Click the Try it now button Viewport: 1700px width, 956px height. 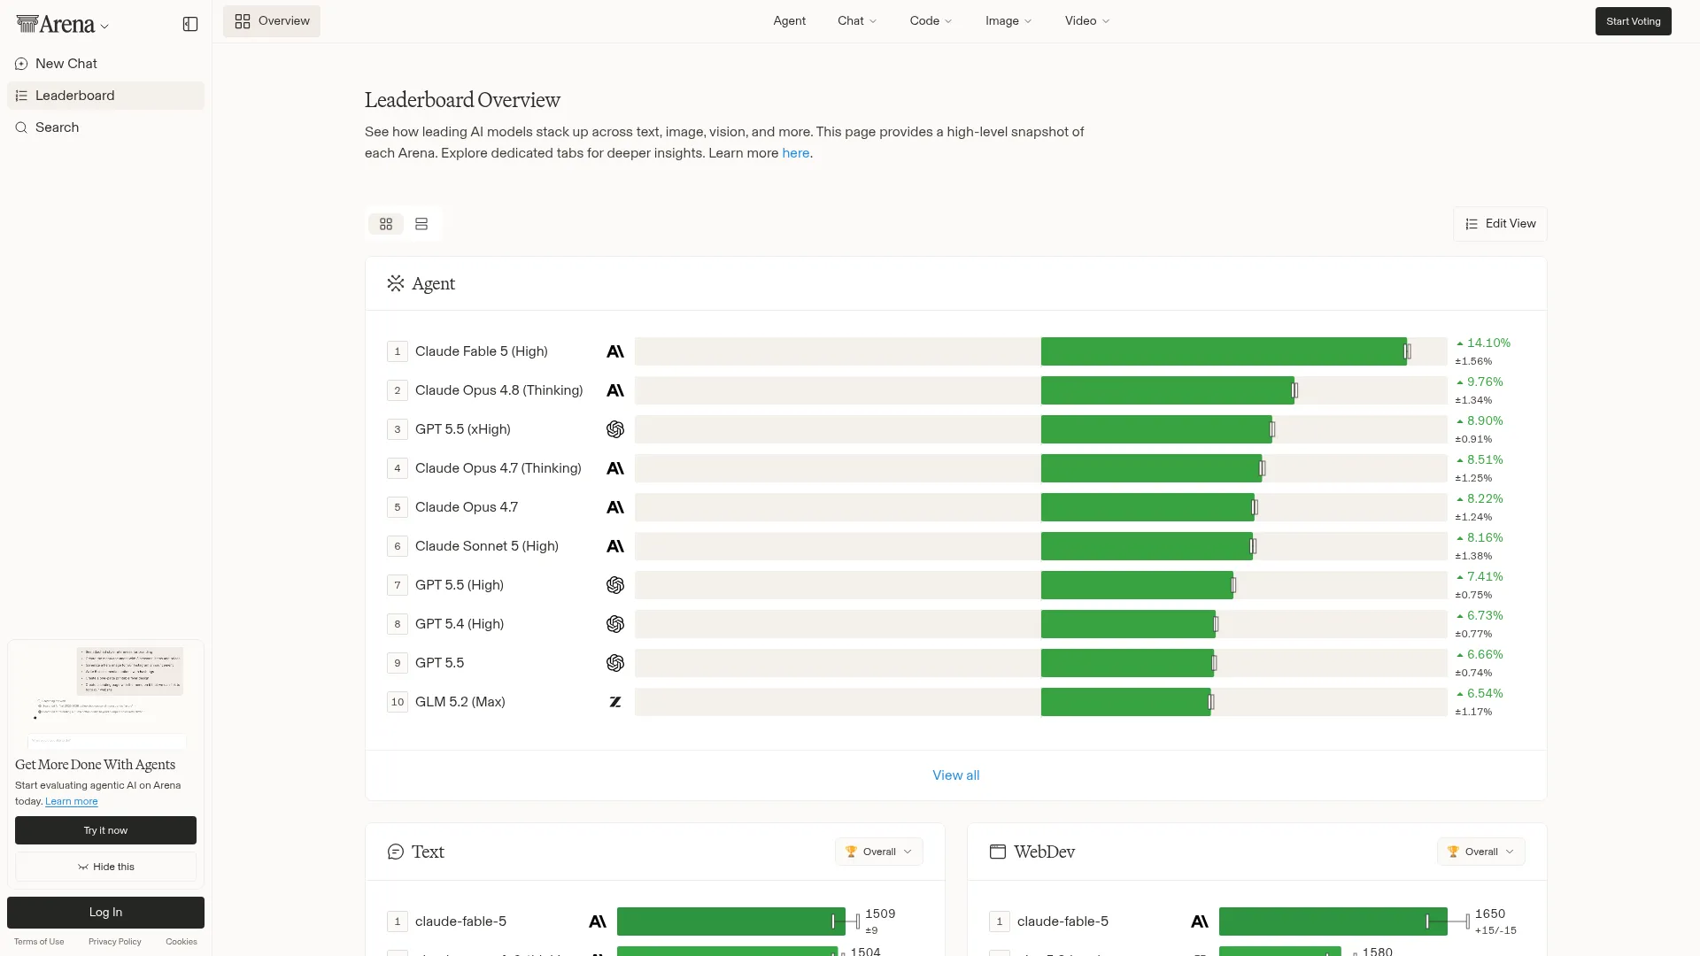[x=105, y=830]
